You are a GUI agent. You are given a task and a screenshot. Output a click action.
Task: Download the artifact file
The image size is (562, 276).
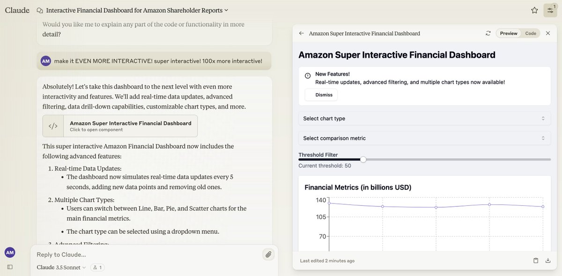point(548,261)
